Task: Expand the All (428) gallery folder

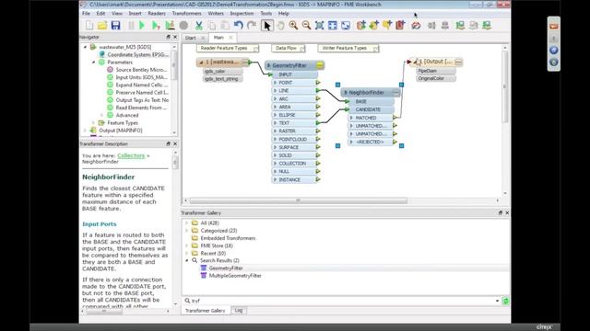Action: tap(186, 223)
